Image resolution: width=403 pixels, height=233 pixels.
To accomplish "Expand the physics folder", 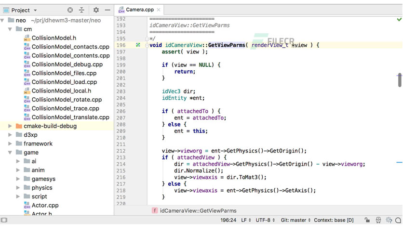I will 18,188.
